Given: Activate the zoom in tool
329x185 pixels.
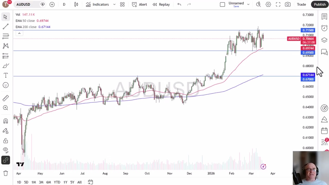Looking at the screenshot, I should (x=5, y=108).
